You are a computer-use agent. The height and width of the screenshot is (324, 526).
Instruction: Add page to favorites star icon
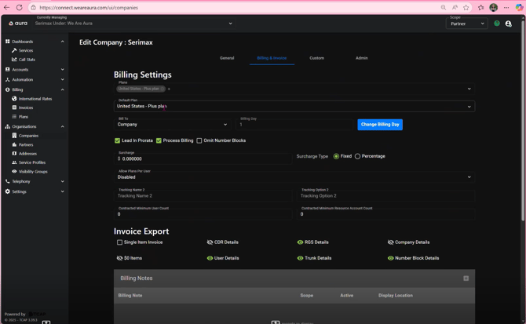point(466,7)
